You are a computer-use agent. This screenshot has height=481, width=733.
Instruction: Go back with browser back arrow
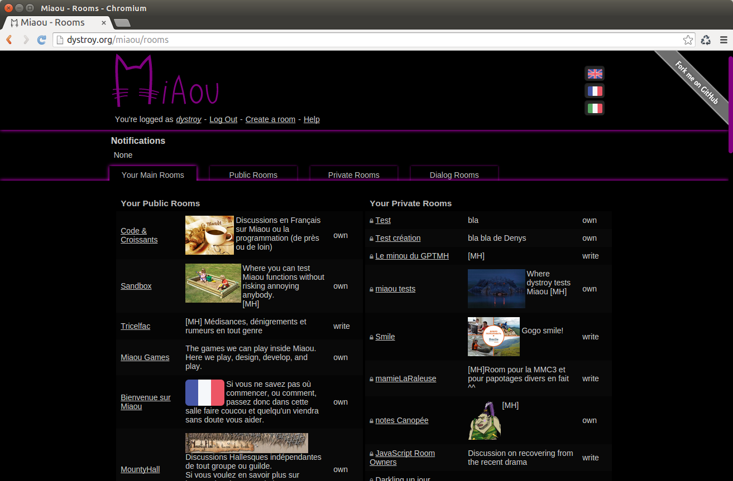click(9, 40)
